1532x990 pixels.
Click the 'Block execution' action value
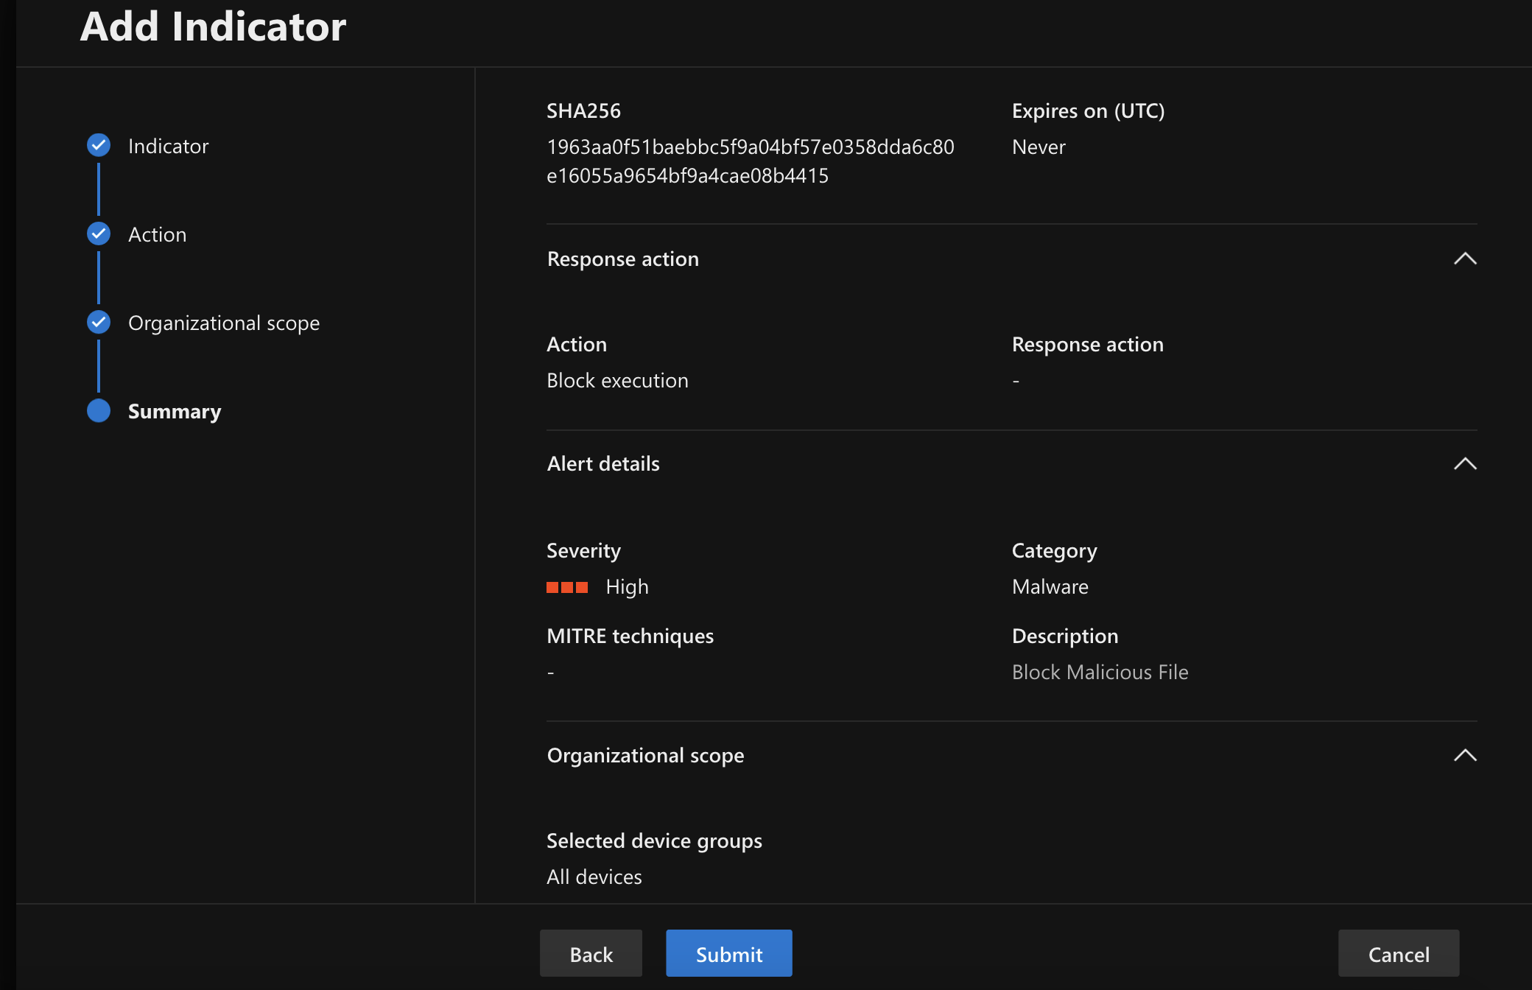coord(617,380)
